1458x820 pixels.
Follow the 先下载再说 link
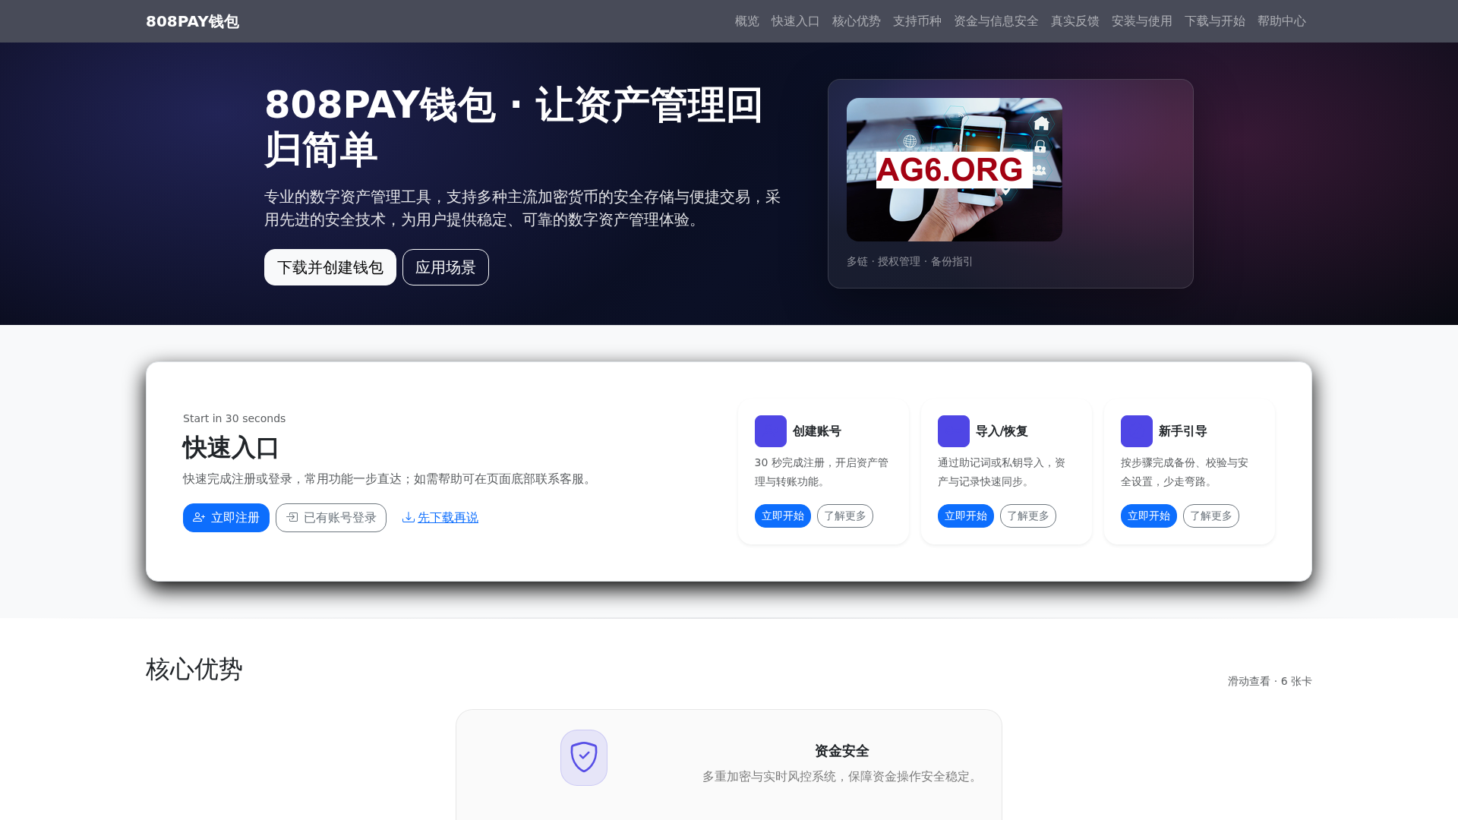click(x=448, y=517)
